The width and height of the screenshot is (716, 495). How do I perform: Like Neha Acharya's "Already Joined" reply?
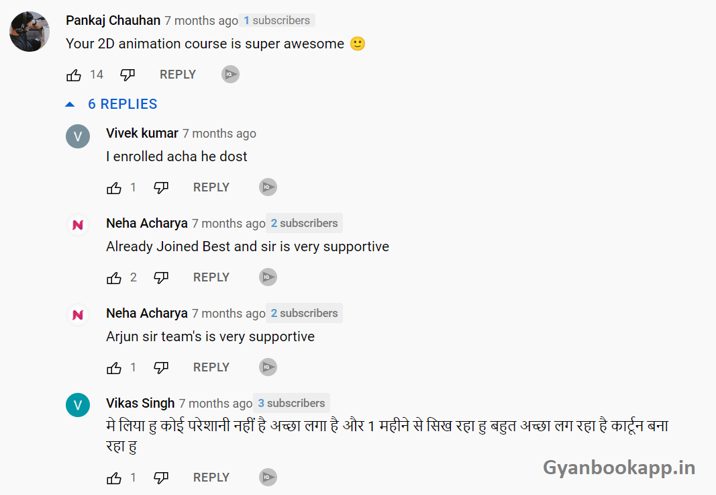[x=114, y=277]
